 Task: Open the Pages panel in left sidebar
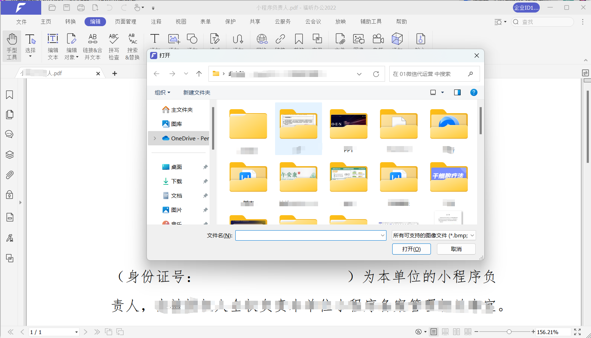(10, 115)
